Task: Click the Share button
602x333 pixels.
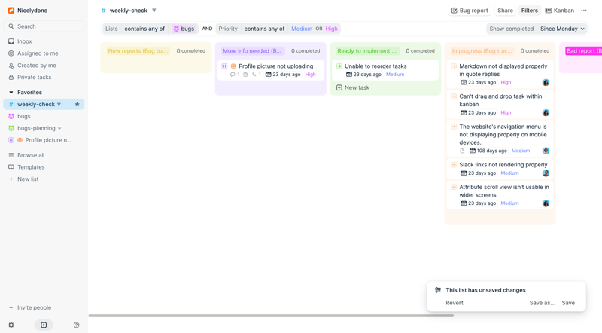Action: [x=505, y=11]
